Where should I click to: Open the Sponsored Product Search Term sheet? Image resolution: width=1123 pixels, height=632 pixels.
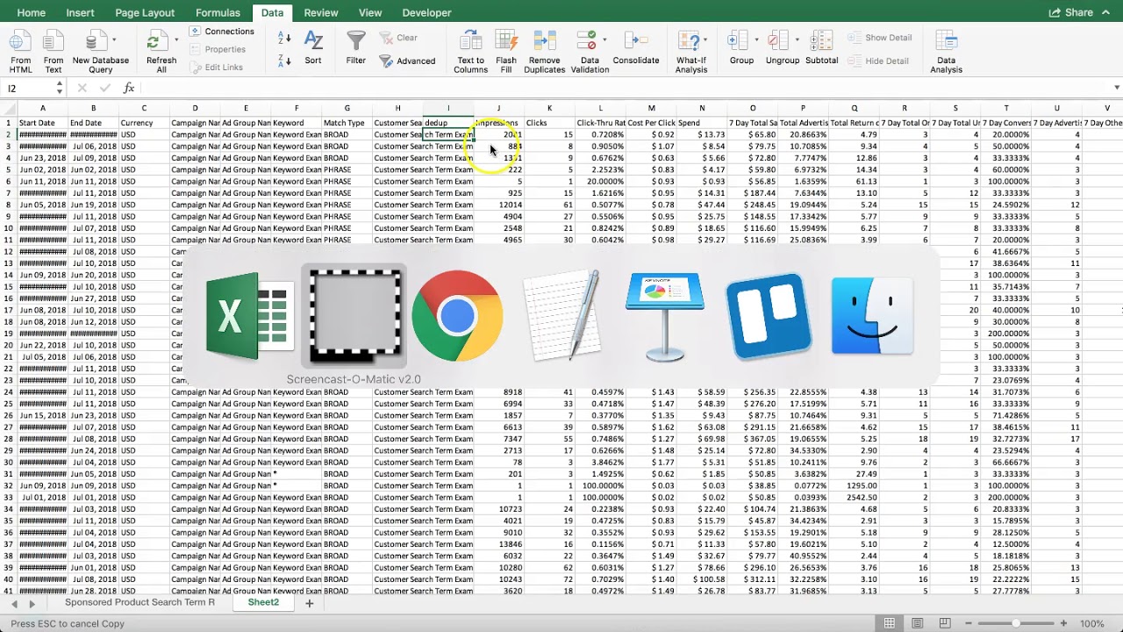click(x=139, y=603)
